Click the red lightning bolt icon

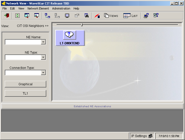coord(97,16)
